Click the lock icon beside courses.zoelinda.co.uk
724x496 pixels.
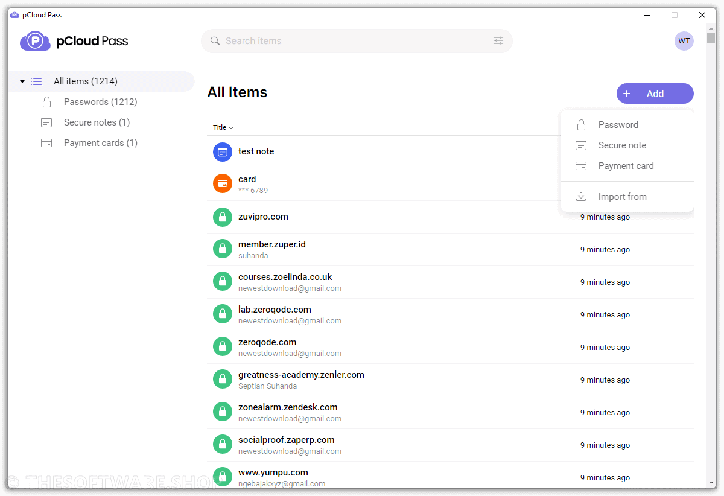[223, 281]
